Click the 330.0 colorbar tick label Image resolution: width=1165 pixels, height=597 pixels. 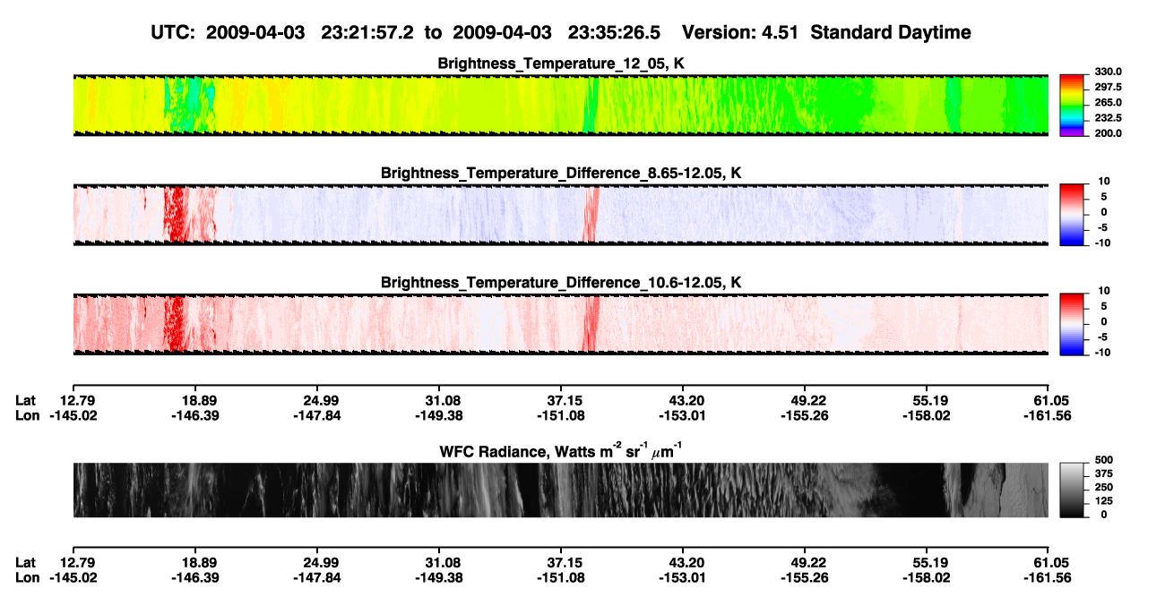1109,72
